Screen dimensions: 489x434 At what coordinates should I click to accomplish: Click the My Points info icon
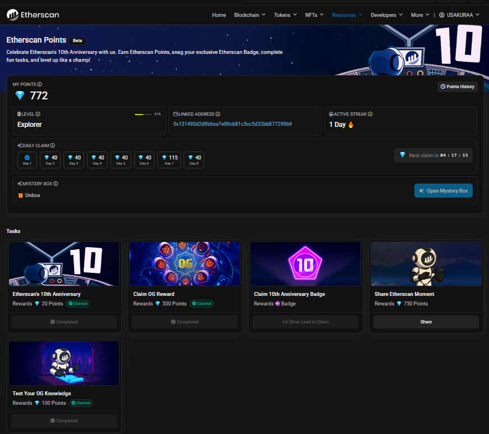[40, 84]
